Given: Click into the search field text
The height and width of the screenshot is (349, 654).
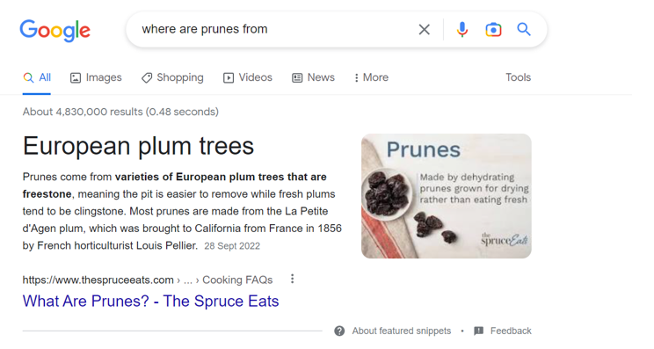Looking at the screenshot, I should pyautogui.click(x=204, y=29).
